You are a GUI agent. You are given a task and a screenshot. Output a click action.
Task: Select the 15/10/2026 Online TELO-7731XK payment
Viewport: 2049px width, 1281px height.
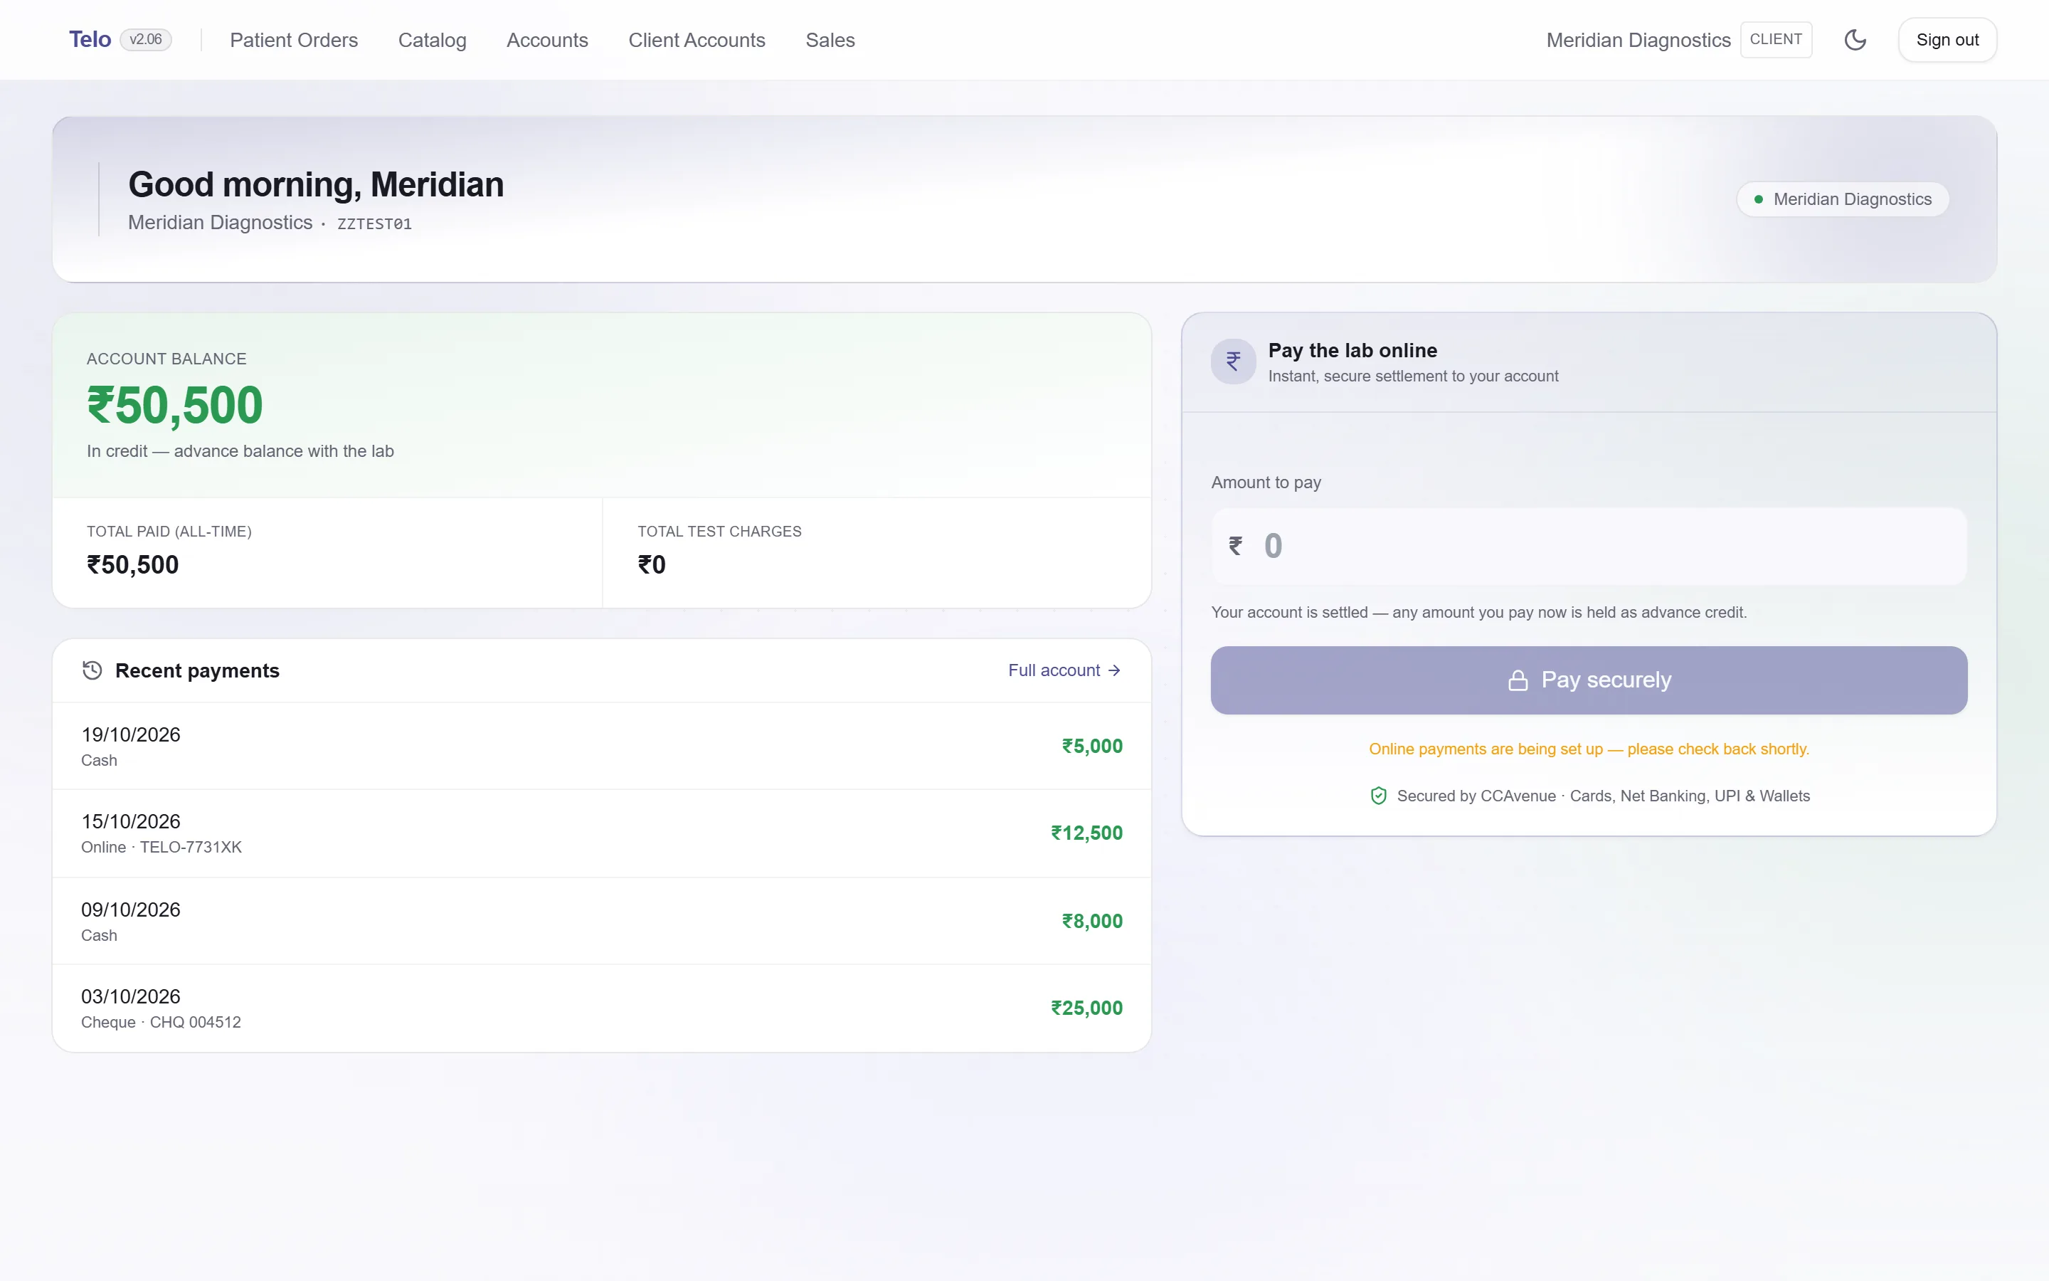pos(601,833)
